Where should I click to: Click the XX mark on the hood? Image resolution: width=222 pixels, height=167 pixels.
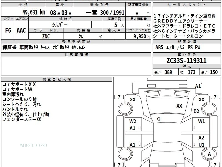(179, 106)
